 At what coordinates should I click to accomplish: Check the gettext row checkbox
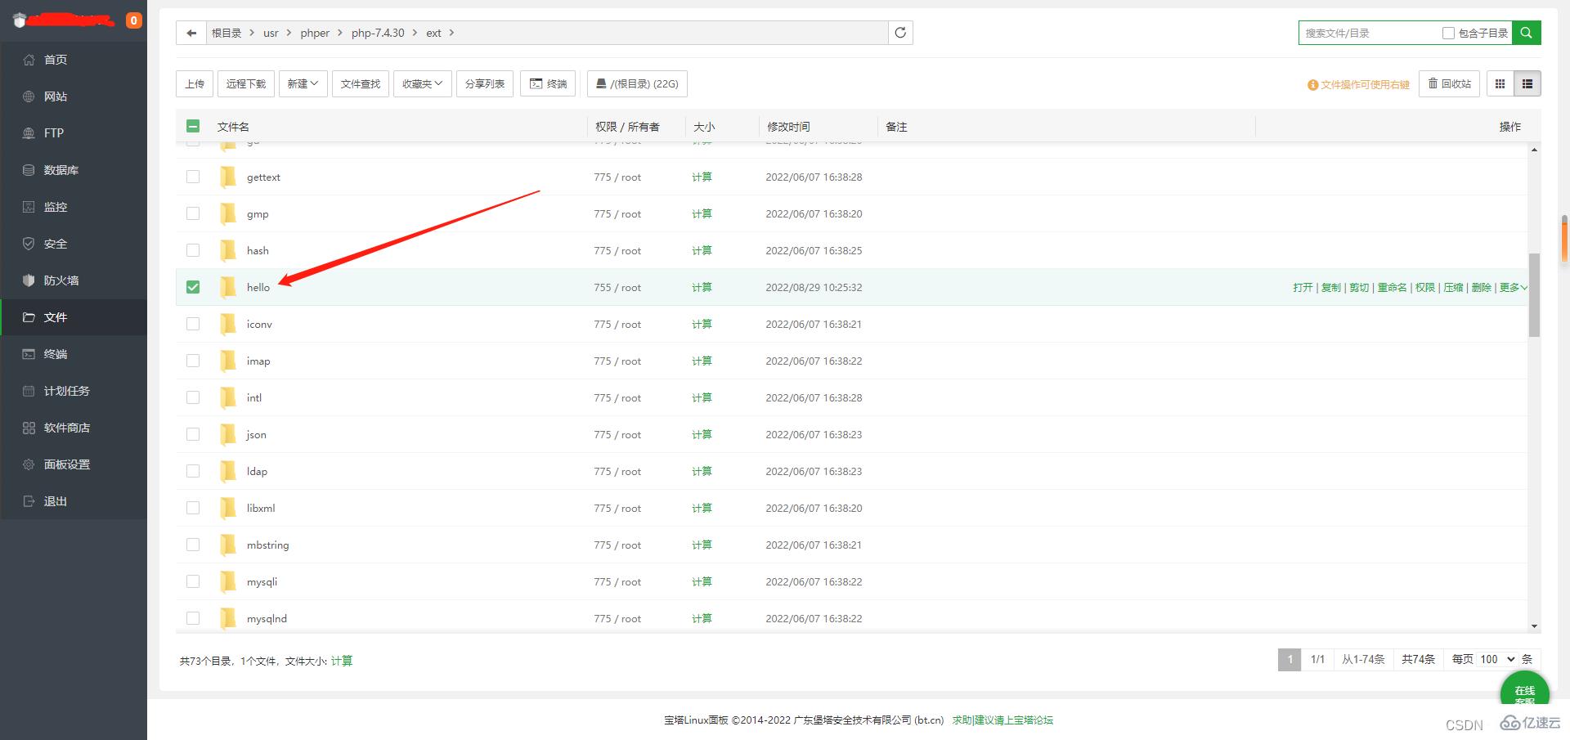(193, 177)
